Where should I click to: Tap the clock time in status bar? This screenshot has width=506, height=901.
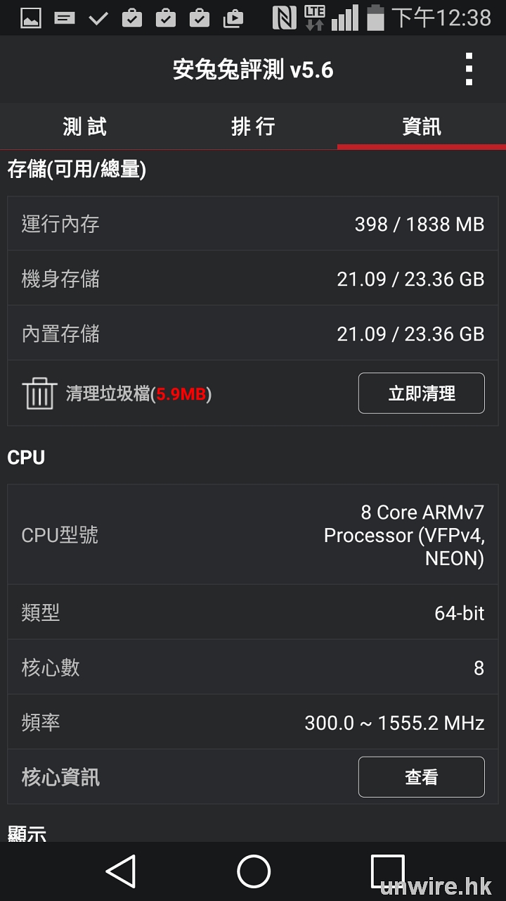pos(441,18)
